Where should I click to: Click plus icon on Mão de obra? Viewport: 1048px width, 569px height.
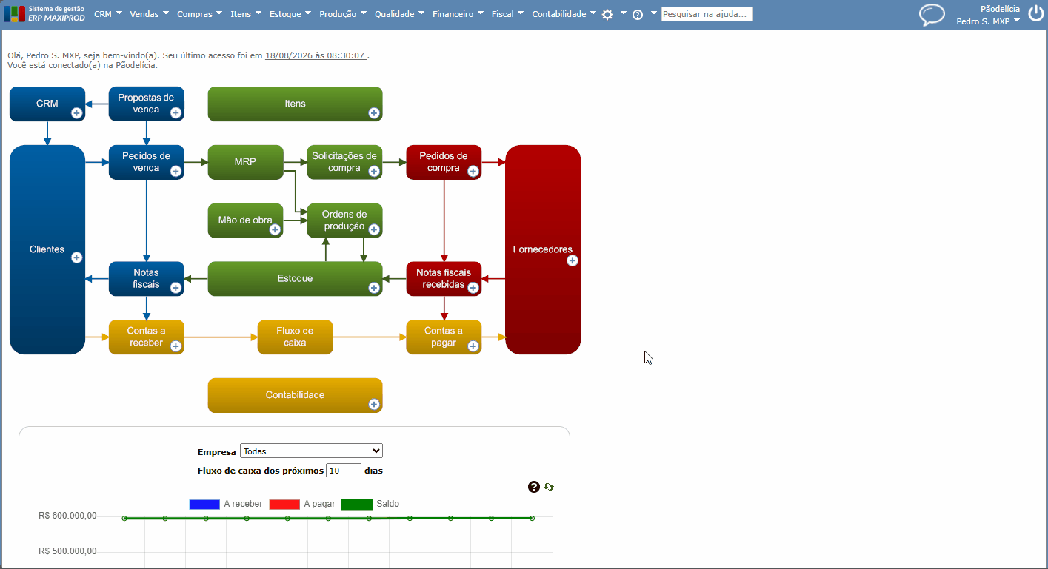click(275, 229)
